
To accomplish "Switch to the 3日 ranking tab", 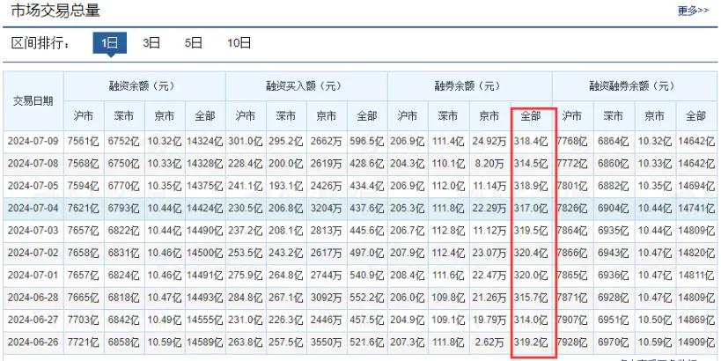I will coord(151,43).
